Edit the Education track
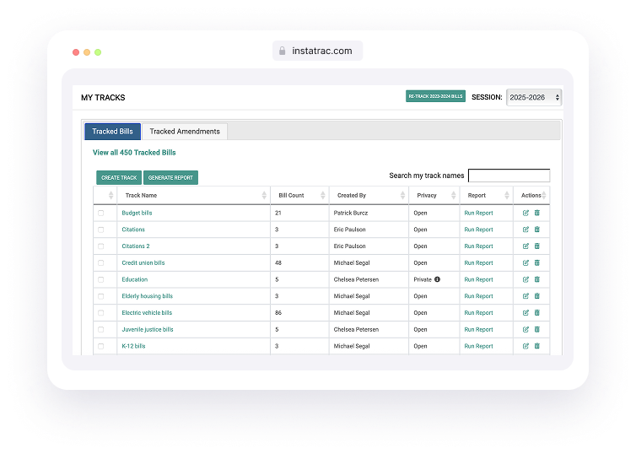Viewport: 636px width, 454px height. 526,279
